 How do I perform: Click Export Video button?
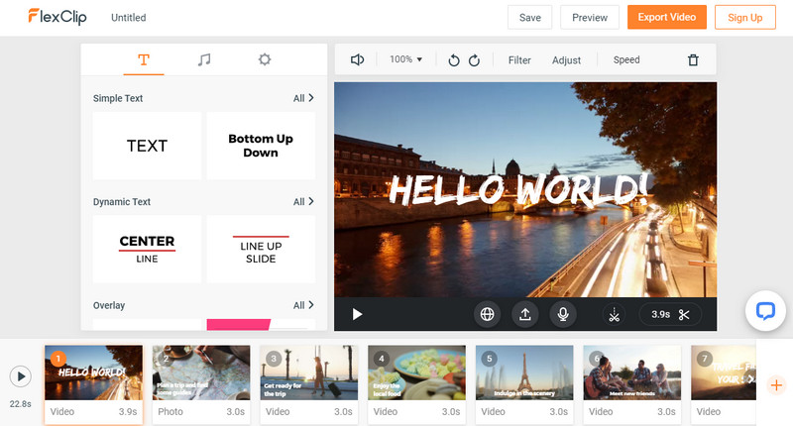point(667,17)
